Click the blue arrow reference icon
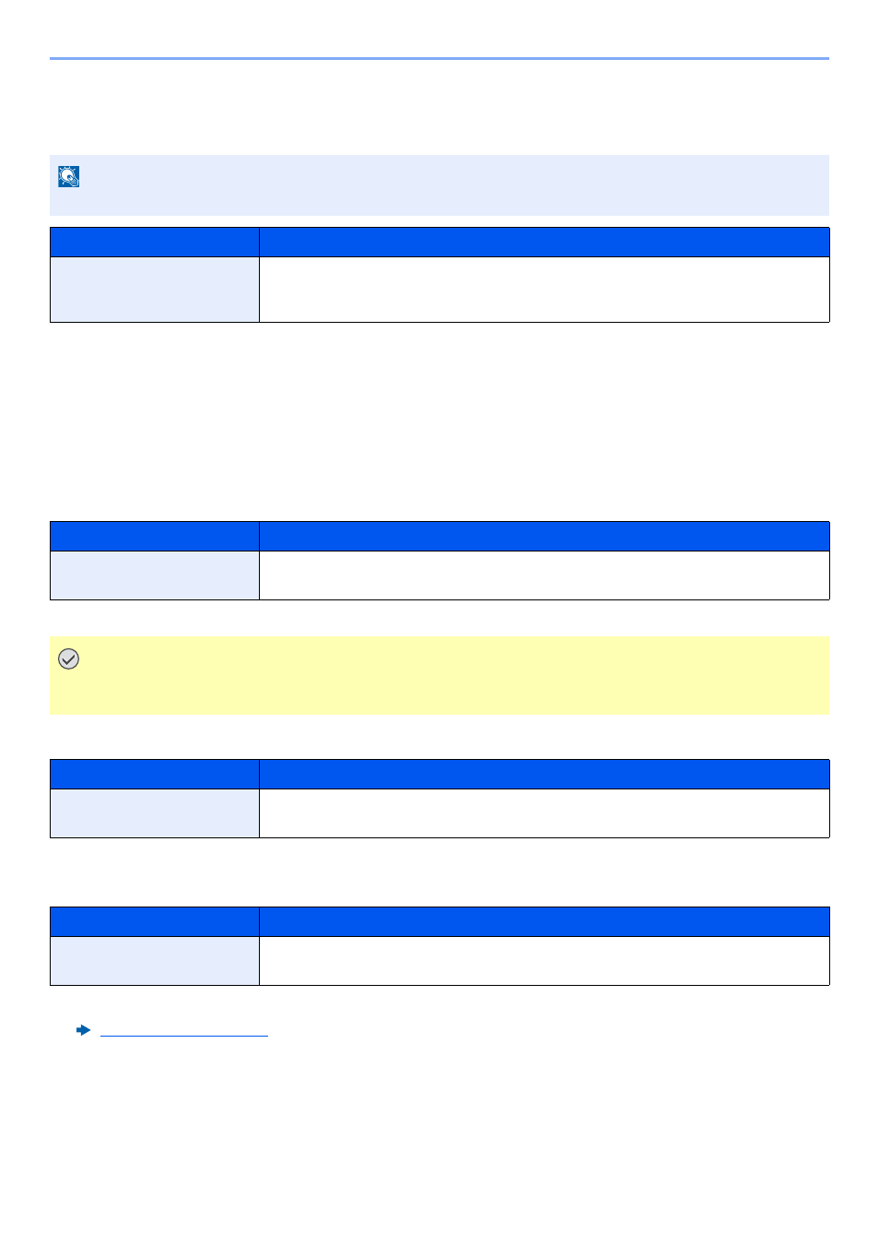 [x=84, y=1030]
